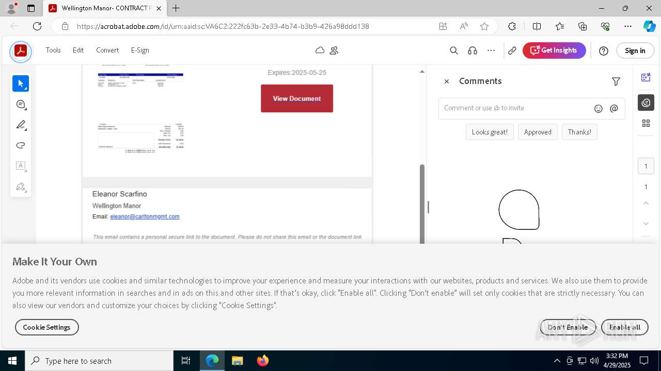Go to previous page with up chevron
The width and height of the screenshot is (661, 371).
pyautogui.click(x=646, y=204)
